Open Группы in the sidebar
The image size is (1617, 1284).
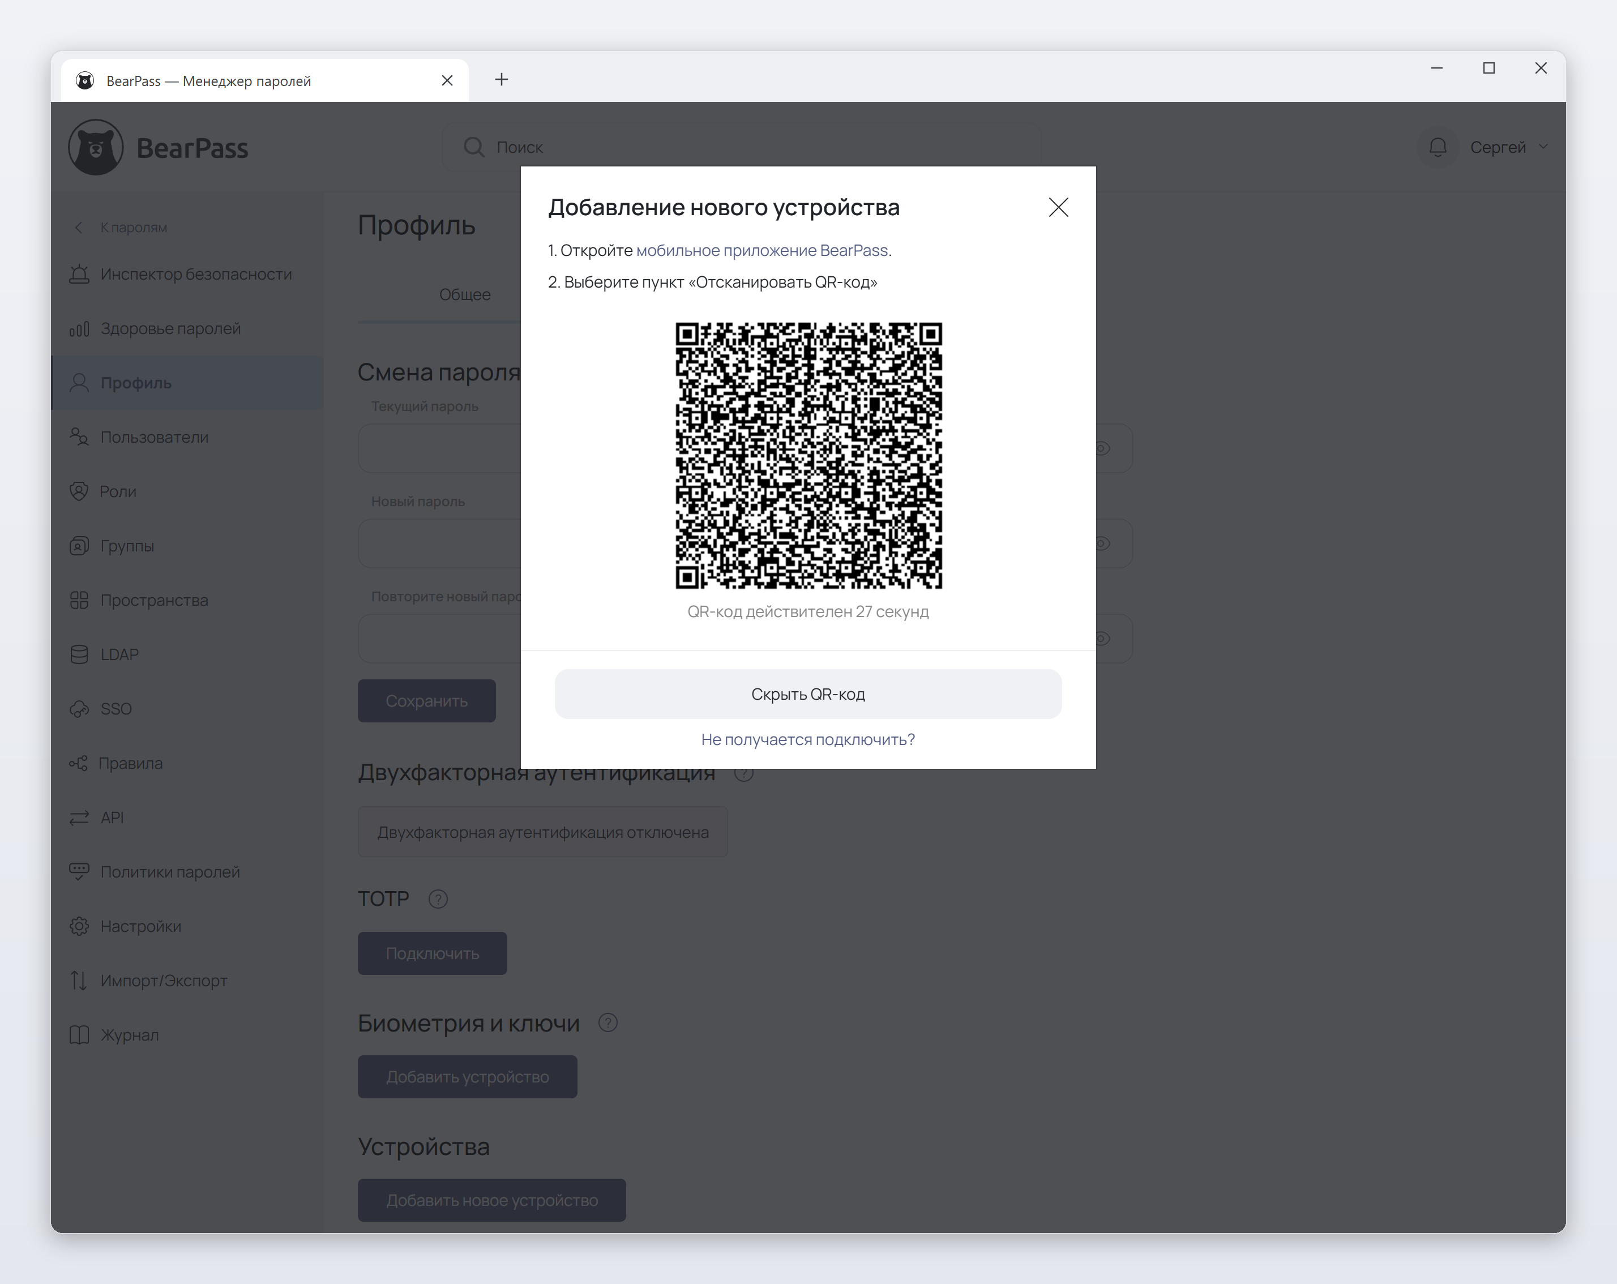(187, 545)
